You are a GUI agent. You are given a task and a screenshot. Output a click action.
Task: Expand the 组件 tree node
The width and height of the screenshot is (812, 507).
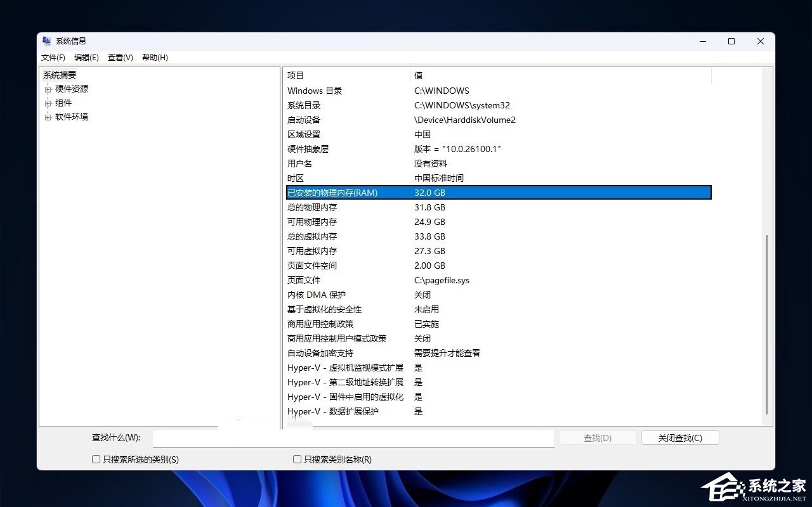tap(49, 103)
